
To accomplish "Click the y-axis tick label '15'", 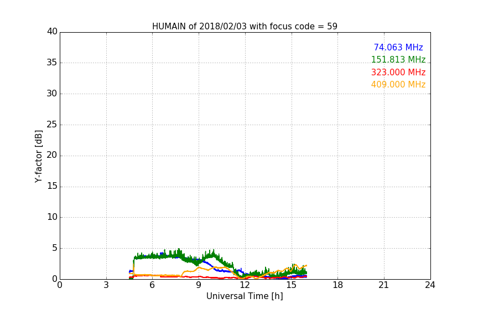I will (x=52, y=186).
